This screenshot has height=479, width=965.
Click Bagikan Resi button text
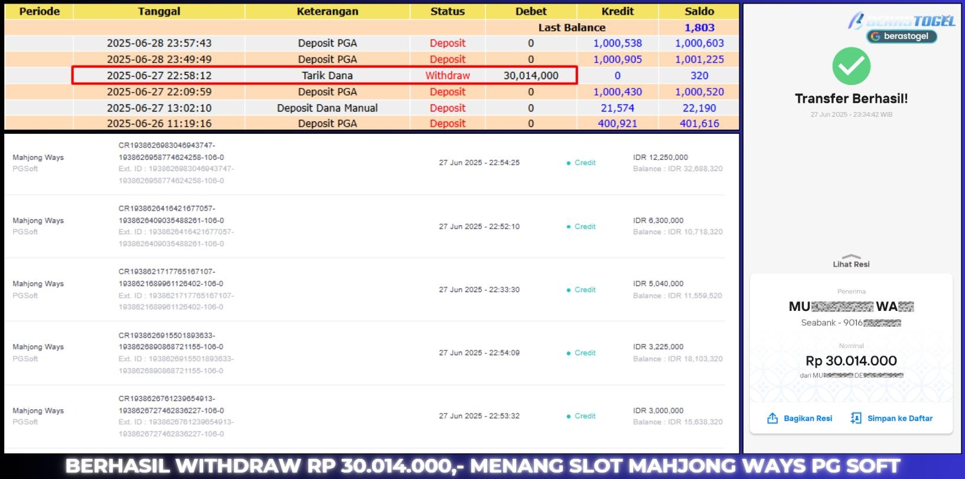[x=808, y=418]
